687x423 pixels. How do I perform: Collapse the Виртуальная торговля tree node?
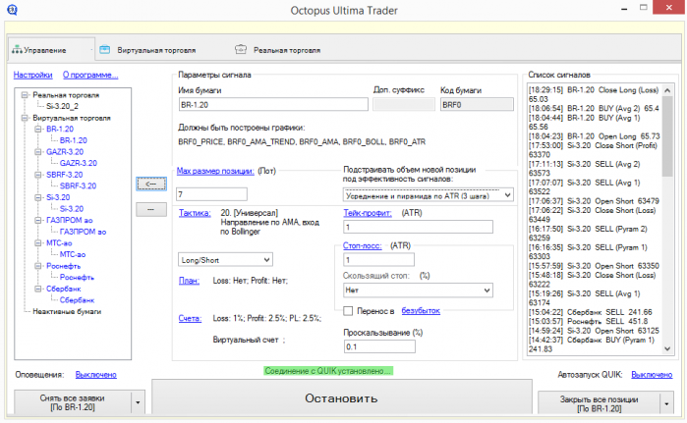[x=25, y=118]
